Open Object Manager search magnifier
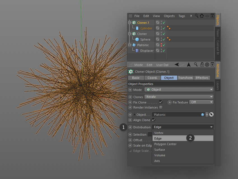Screen dimensions: 238x179 (197, 16)
